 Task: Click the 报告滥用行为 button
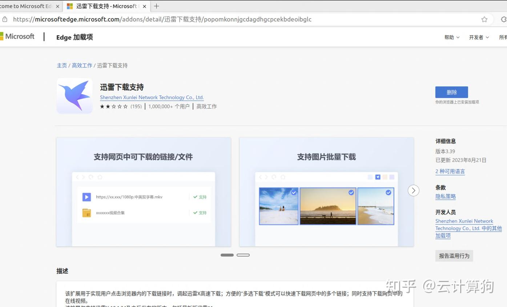(454, 256)
